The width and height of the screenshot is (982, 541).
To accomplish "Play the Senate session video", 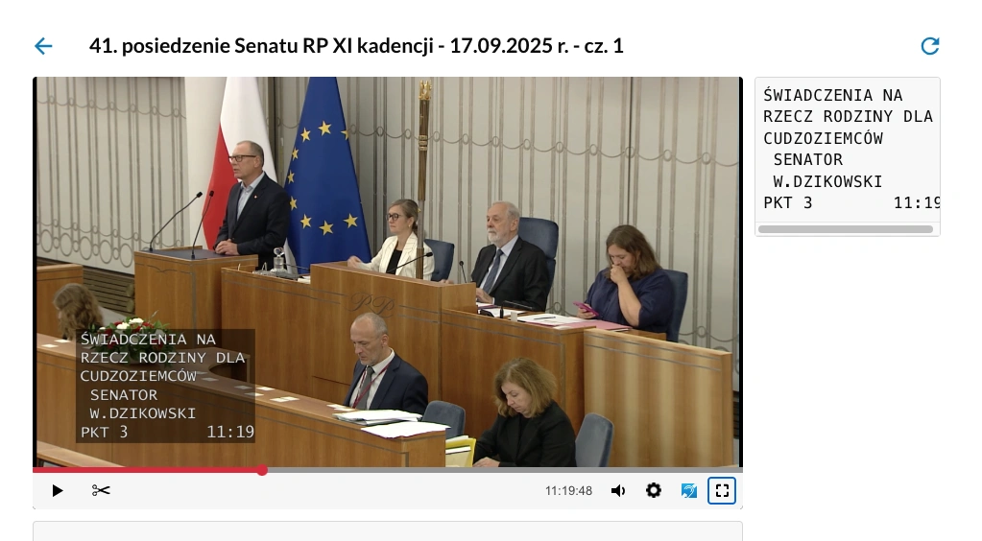I will [58, 490].
